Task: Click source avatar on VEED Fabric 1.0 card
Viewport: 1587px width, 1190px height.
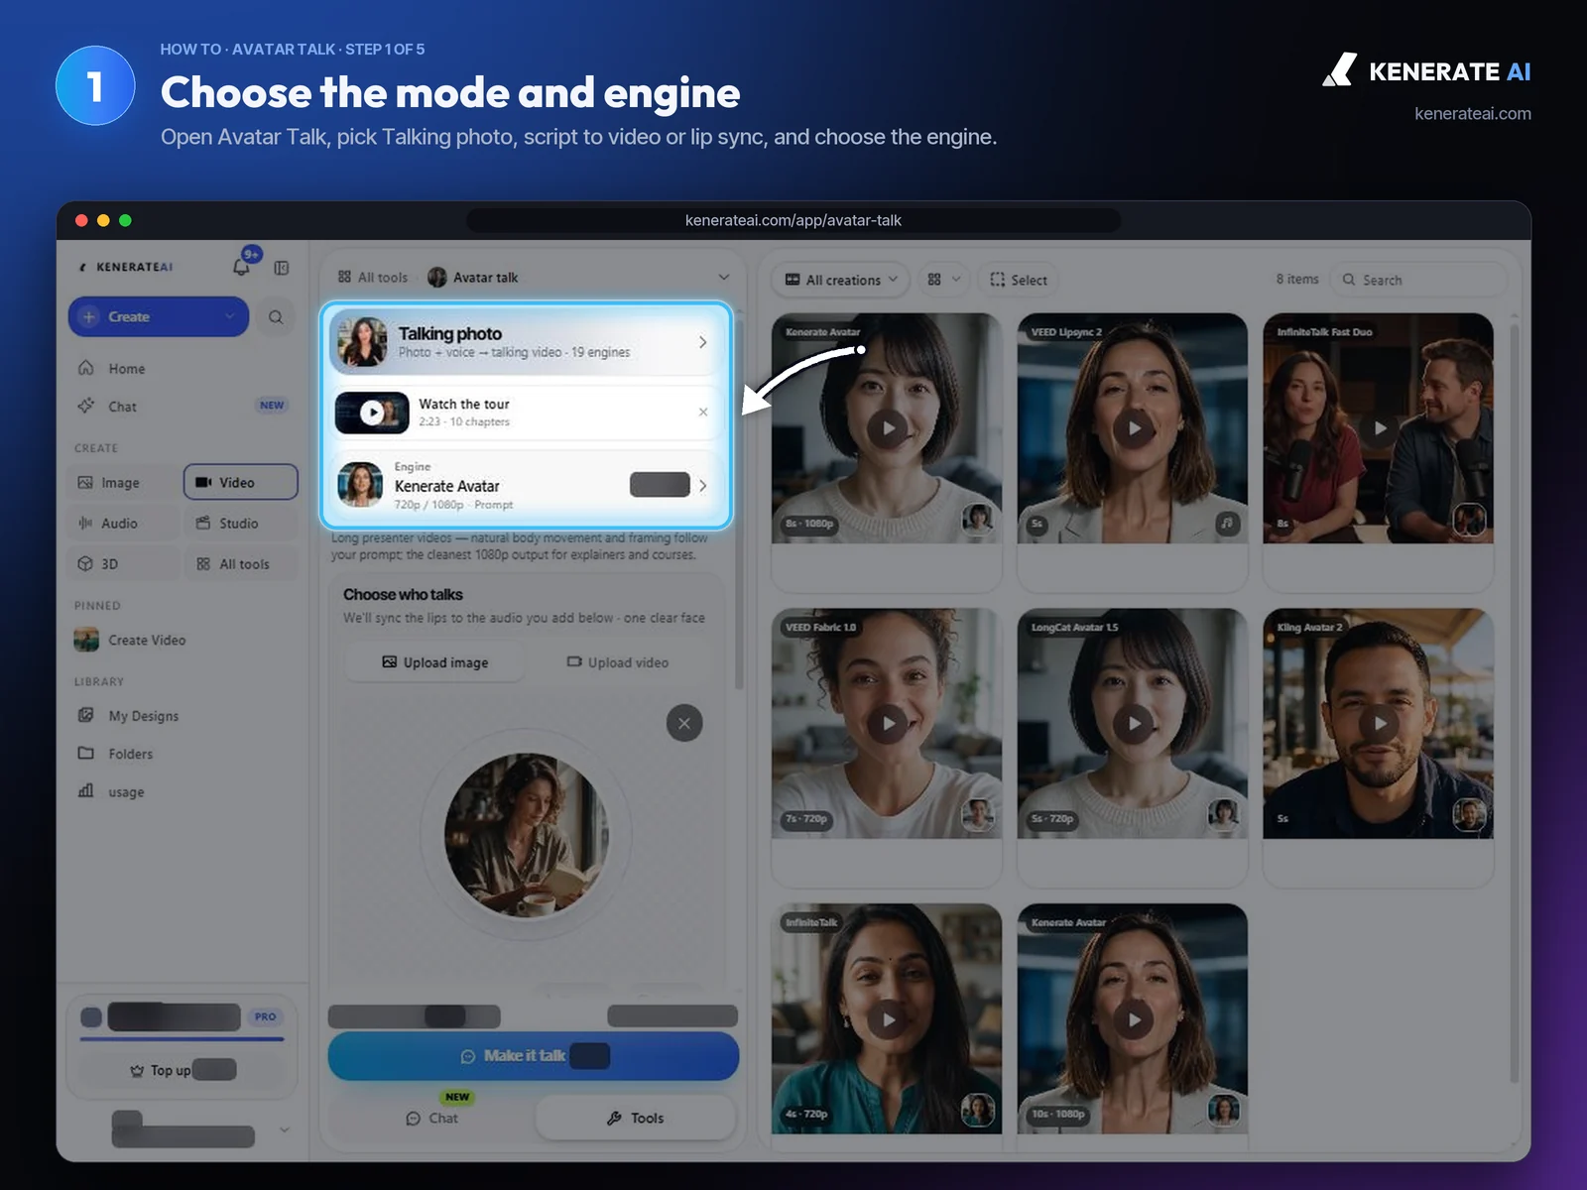Action: pyautogui.click(x=978, y=815)
